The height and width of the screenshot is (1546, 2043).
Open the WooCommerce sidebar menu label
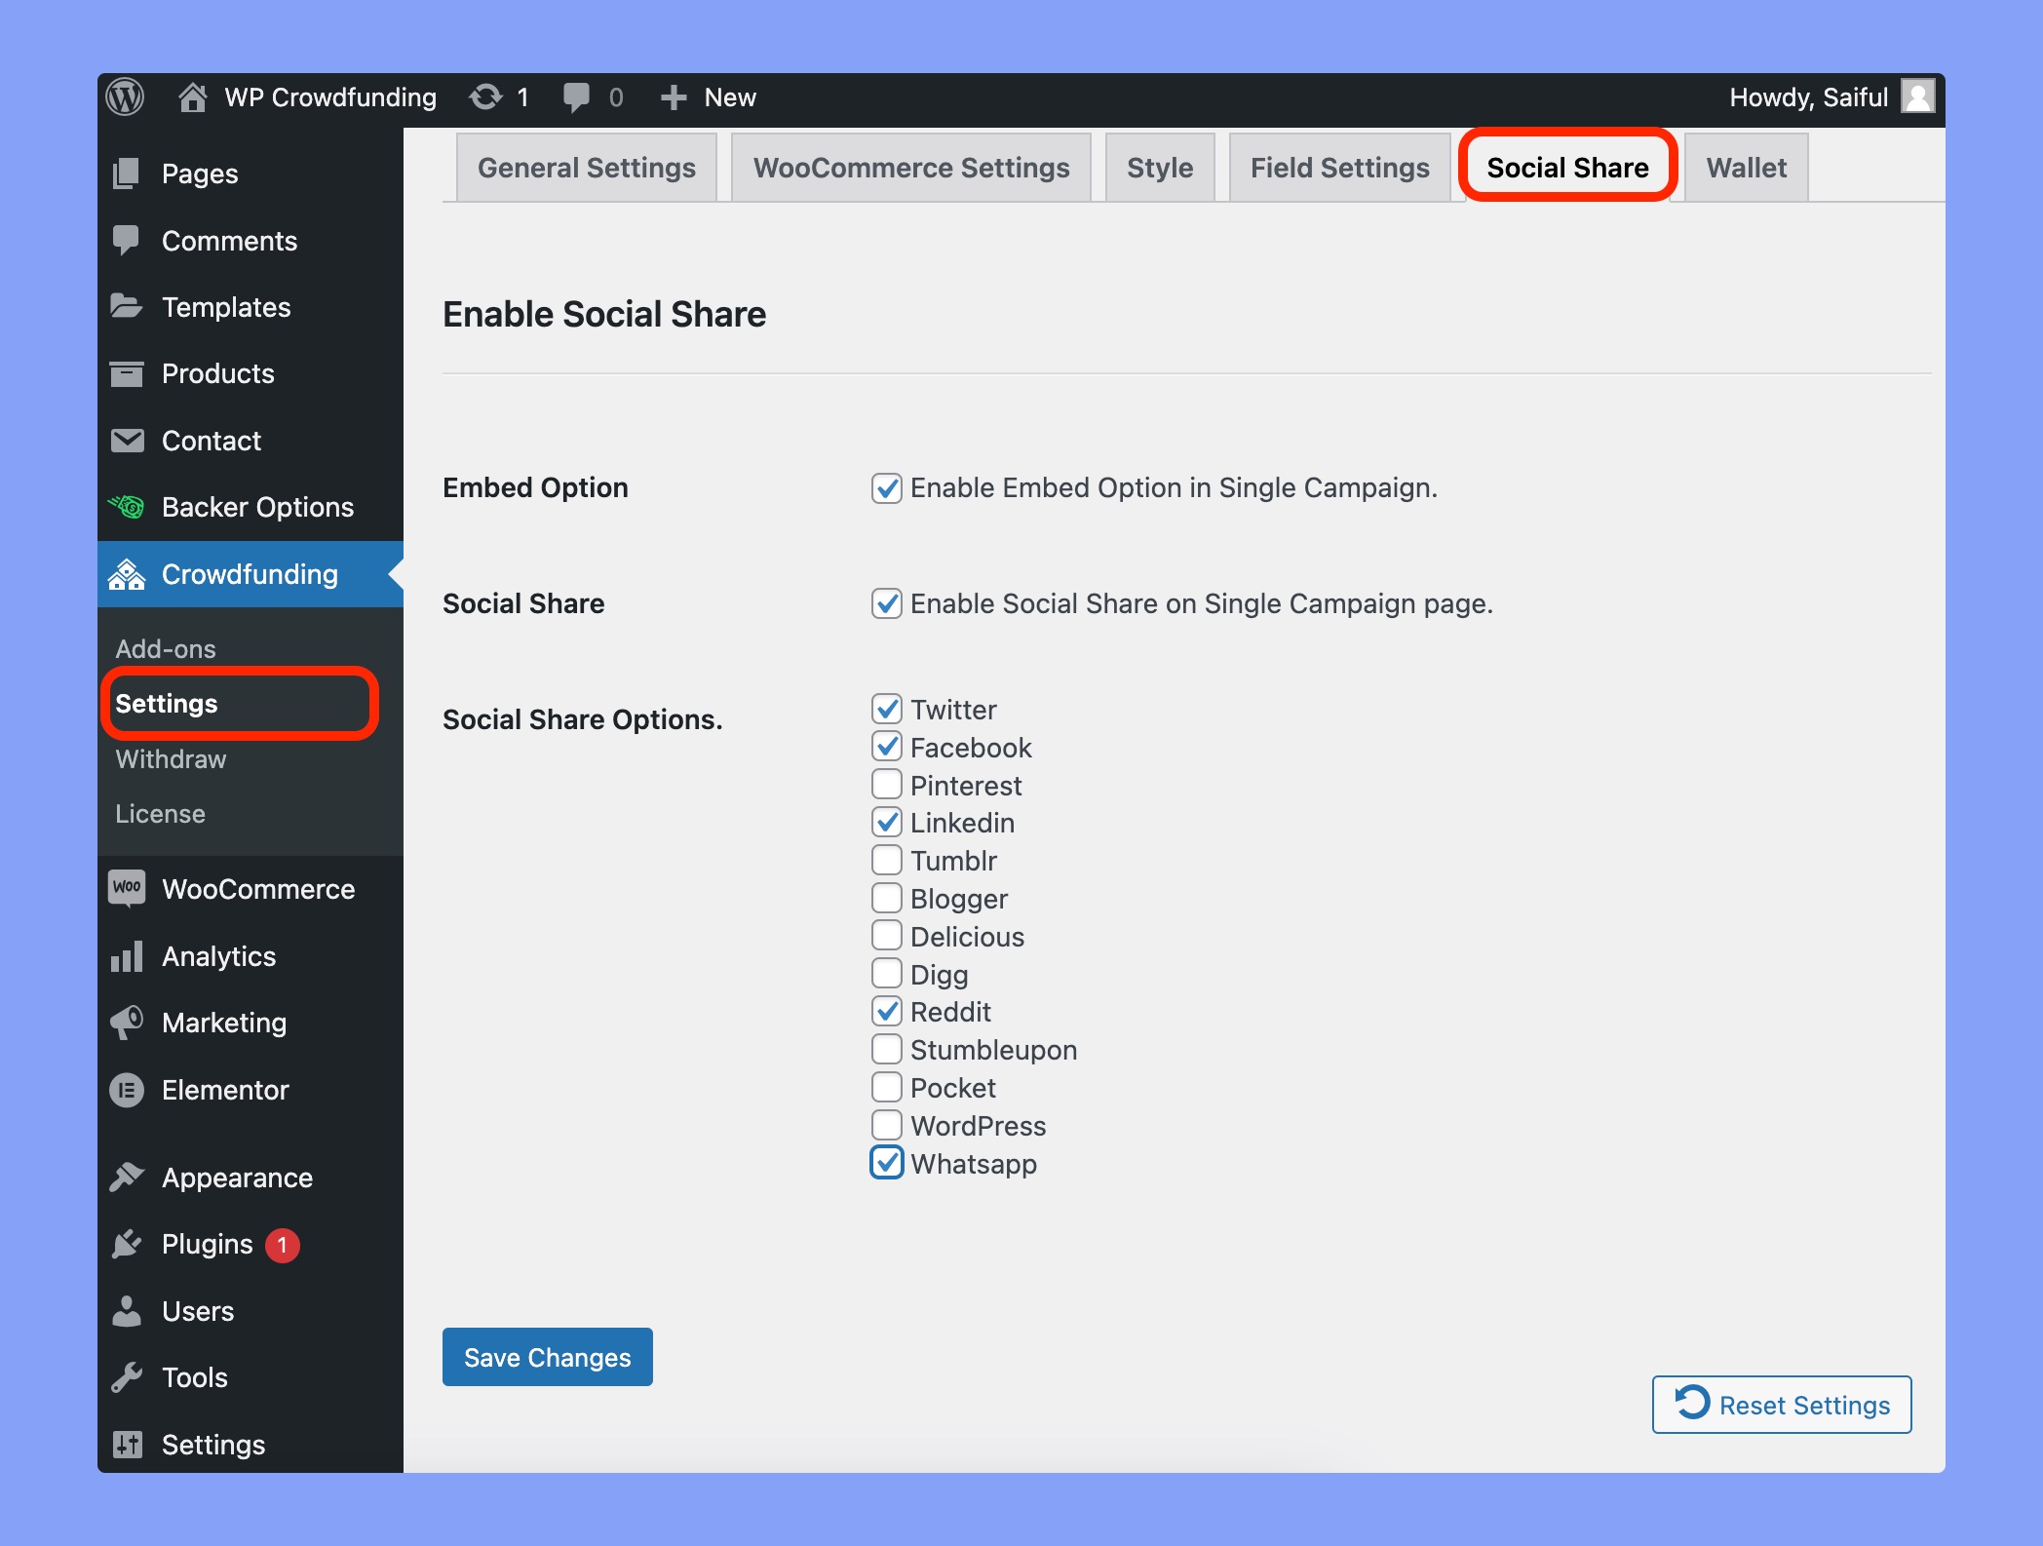[258, 889]
